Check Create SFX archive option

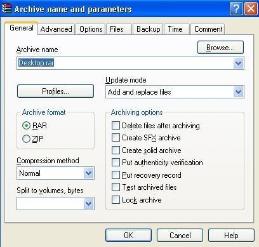[116, 138]
